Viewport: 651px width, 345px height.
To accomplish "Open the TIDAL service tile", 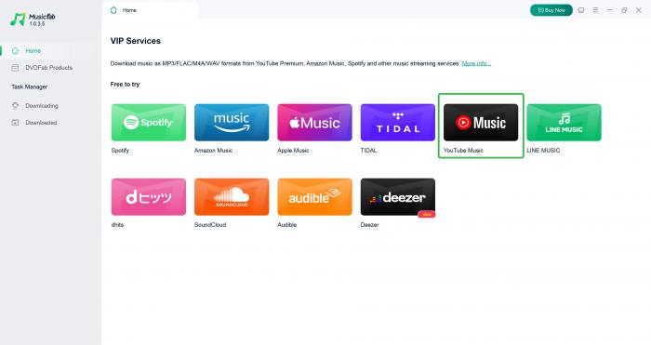I will coord(398,123).
